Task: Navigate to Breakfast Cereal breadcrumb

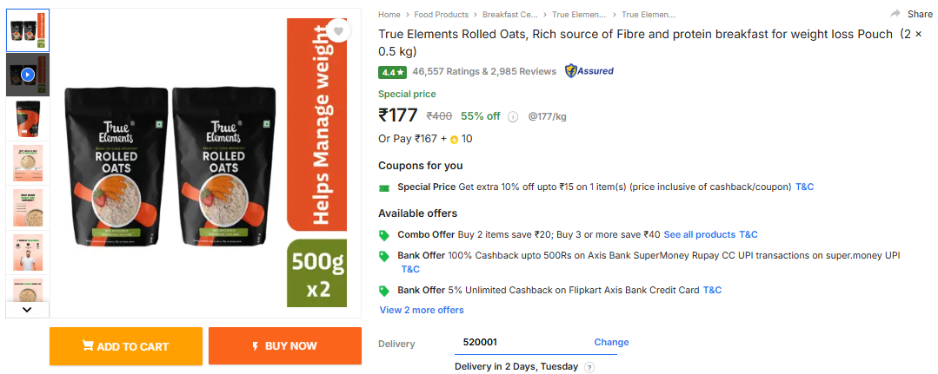Action: click(x=509, y=15)
